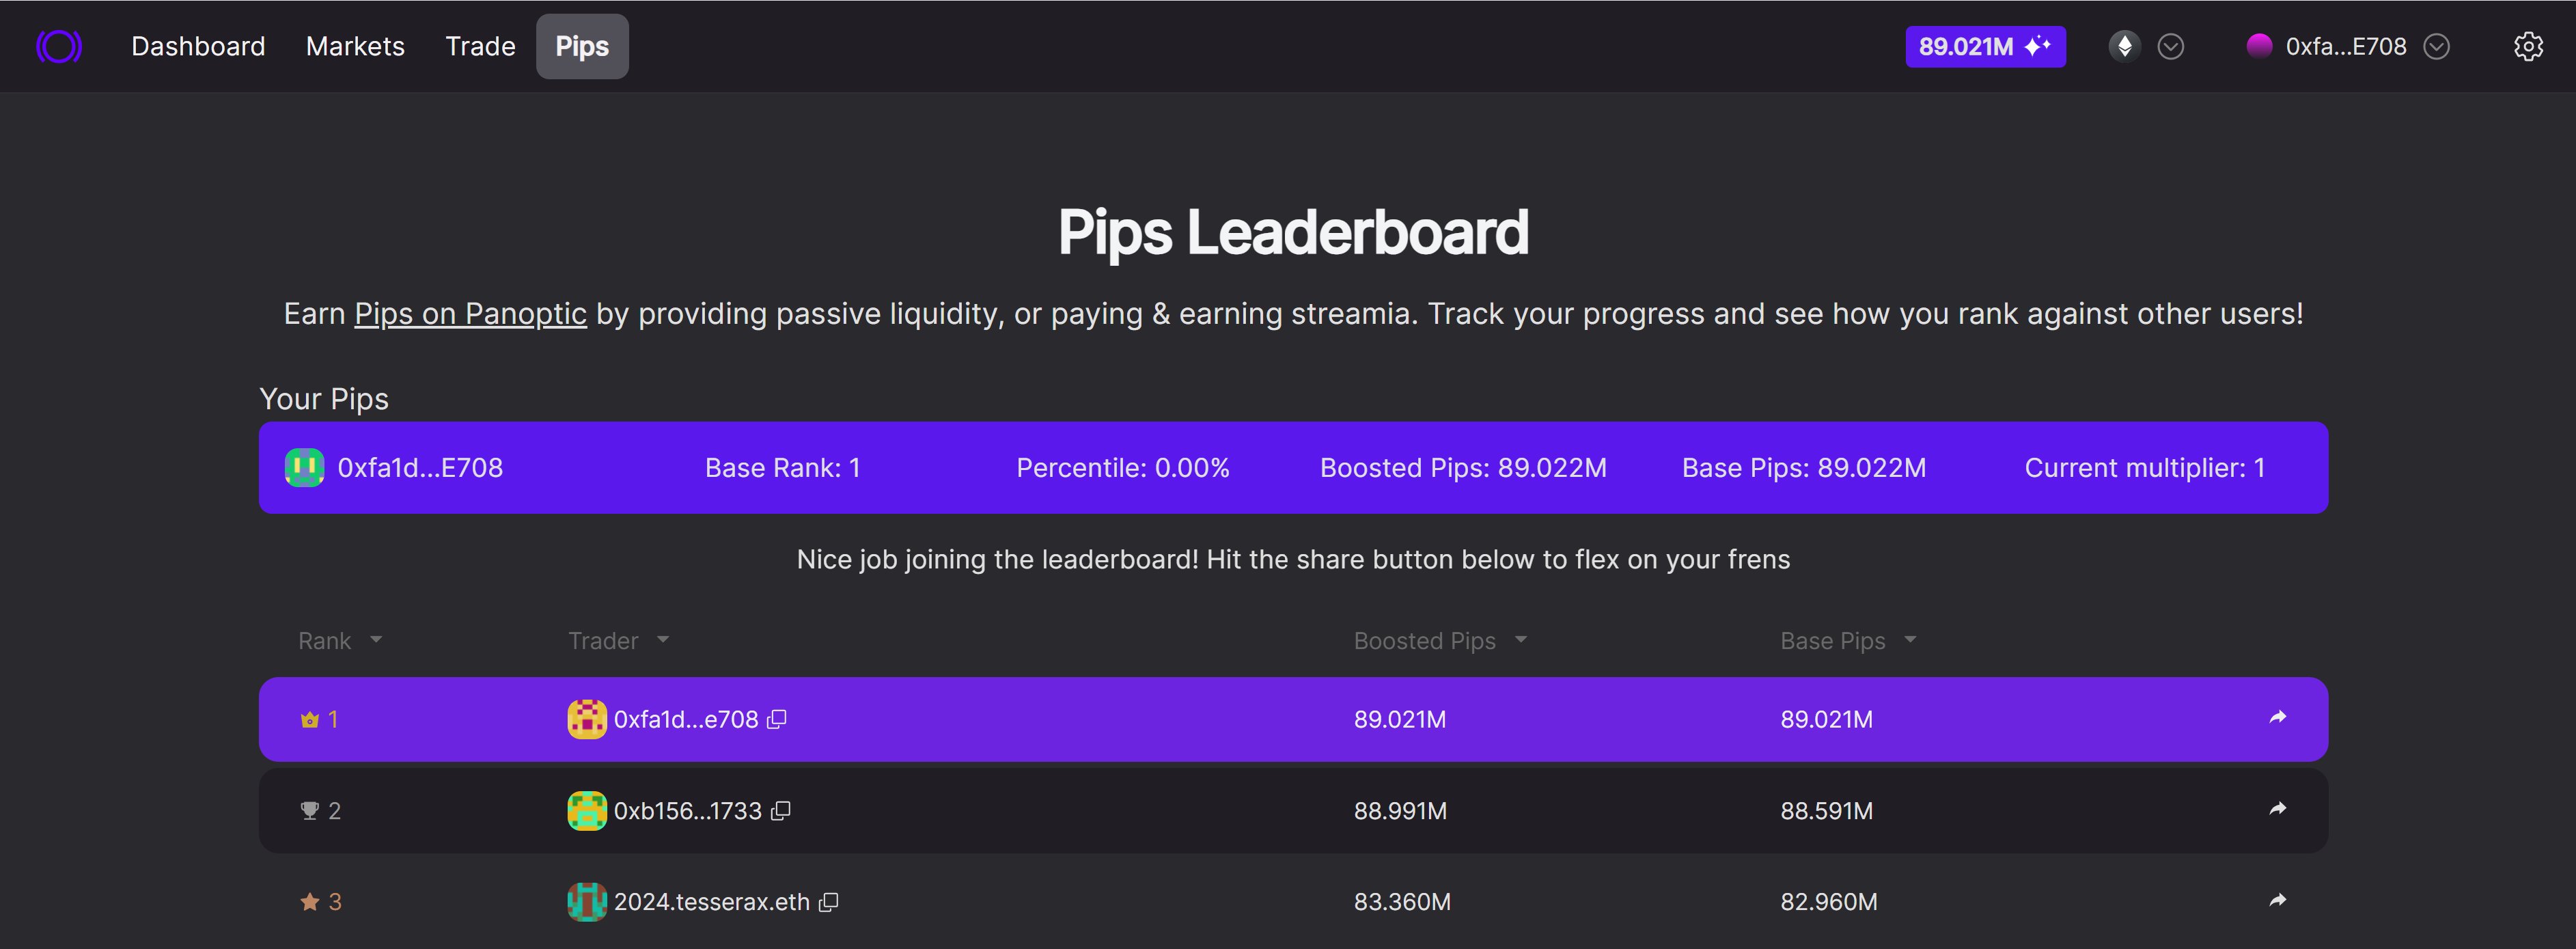Copy 2024.tesserax.eth with the copy icon
The image size is (2576, 949).
tap(828, 902)
